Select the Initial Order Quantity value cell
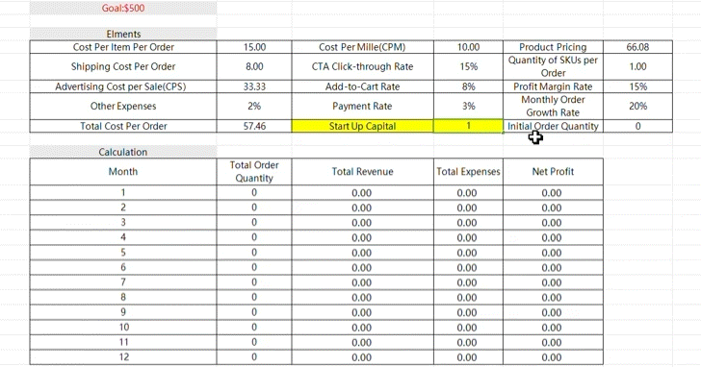Viewport: 701px width, 367px height. click(x=638, y=126)
